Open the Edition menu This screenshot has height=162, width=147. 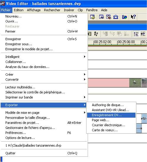click(x=19, y=10)
